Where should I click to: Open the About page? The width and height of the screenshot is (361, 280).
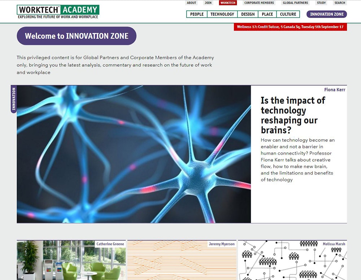(191, 3)
